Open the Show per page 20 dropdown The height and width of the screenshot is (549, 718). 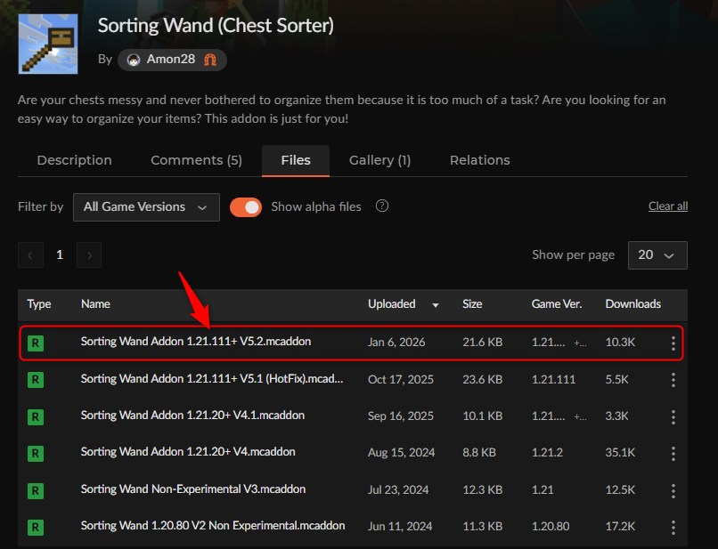(x=657, y=255)
